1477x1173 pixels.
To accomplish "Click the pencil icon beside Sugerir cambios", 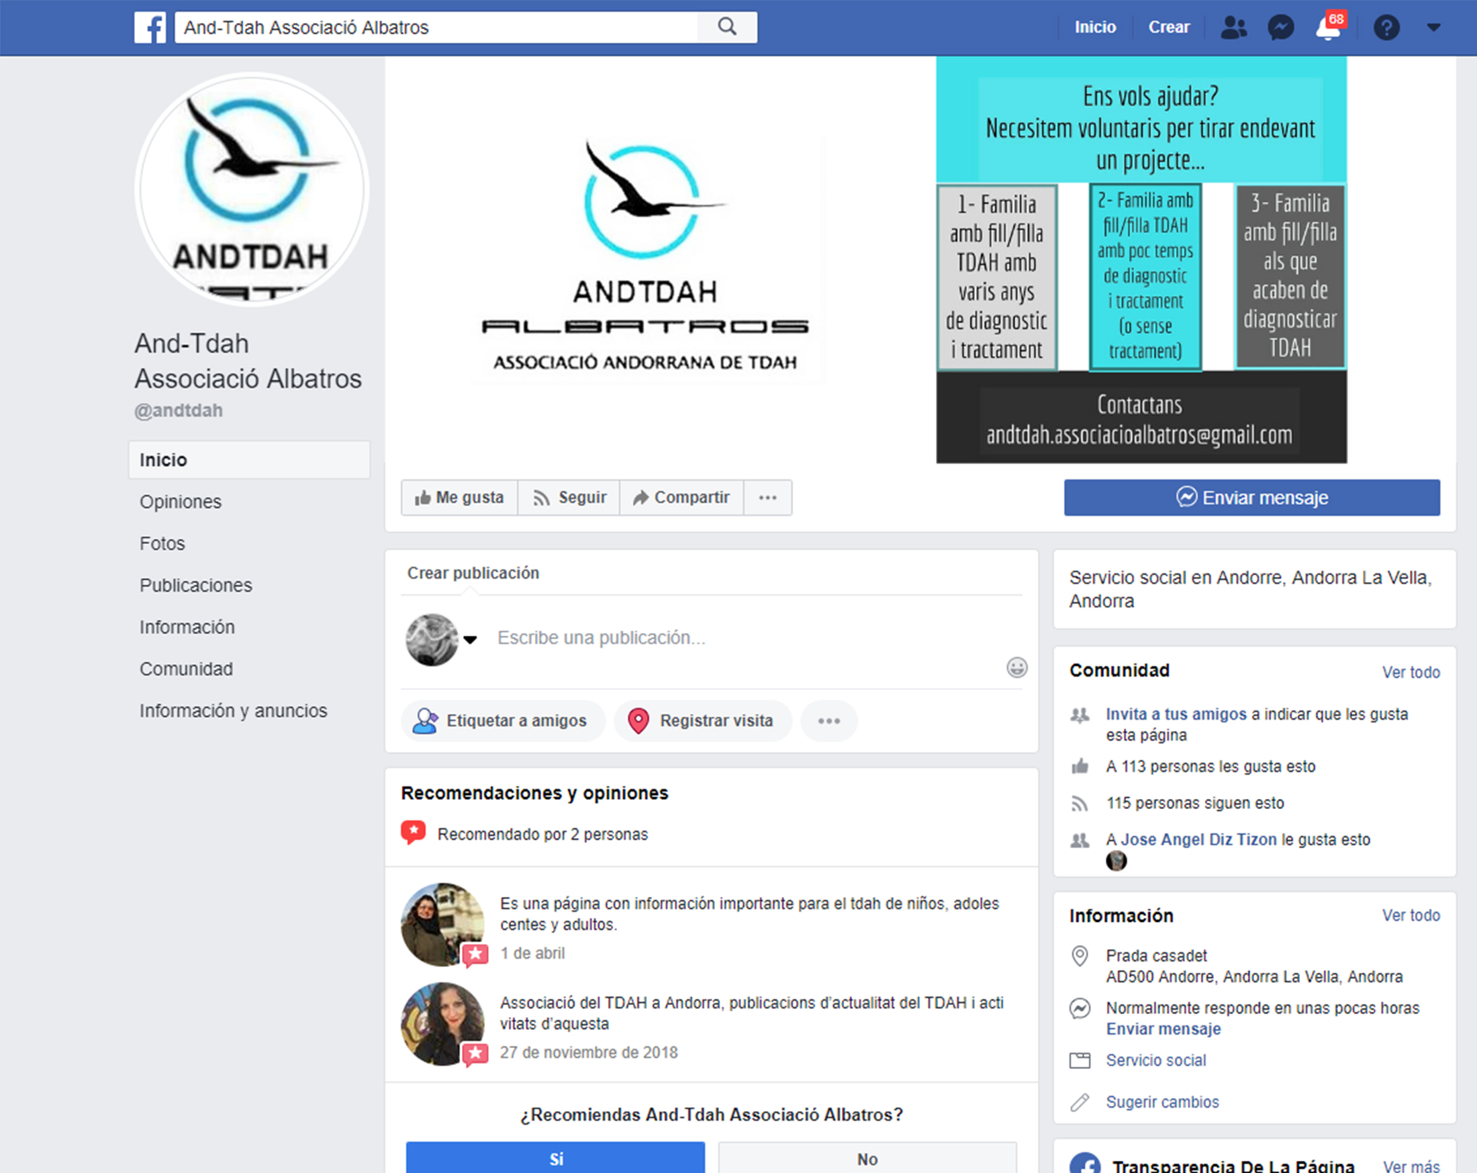I will click(x=1080, y=1102).
